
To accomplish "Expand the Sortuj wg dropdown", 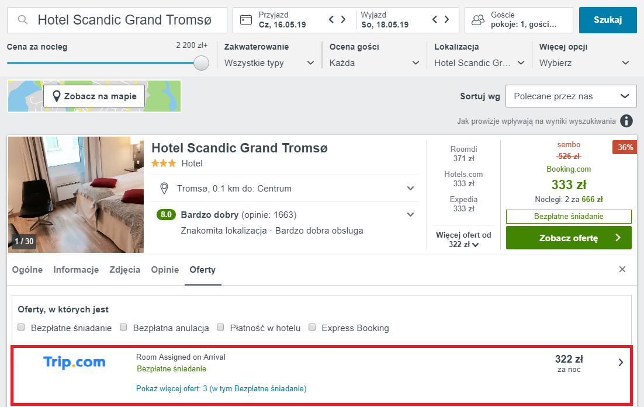I will click(571, 96).
